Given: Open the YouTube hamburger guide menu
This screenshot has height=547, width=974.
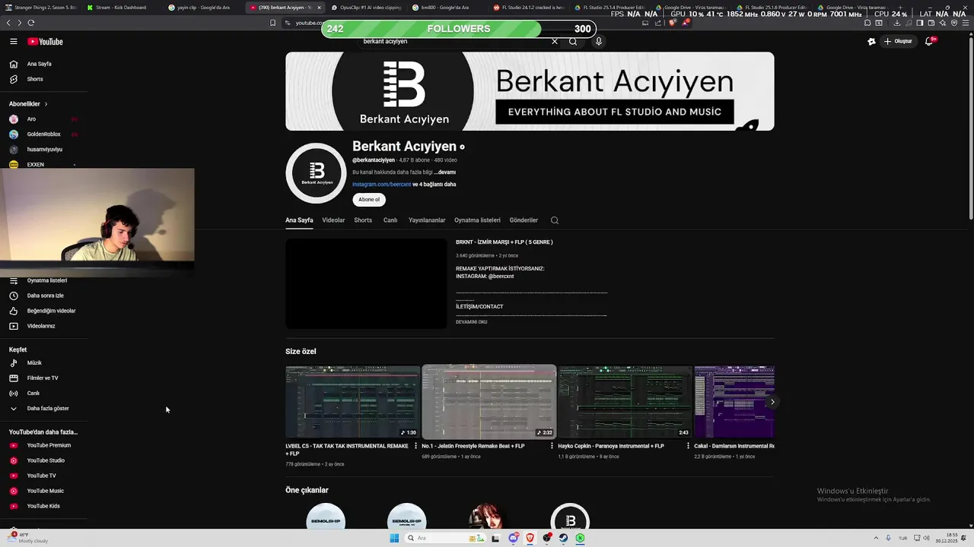Looking at the screenshot, I should [x=13, y=42].
